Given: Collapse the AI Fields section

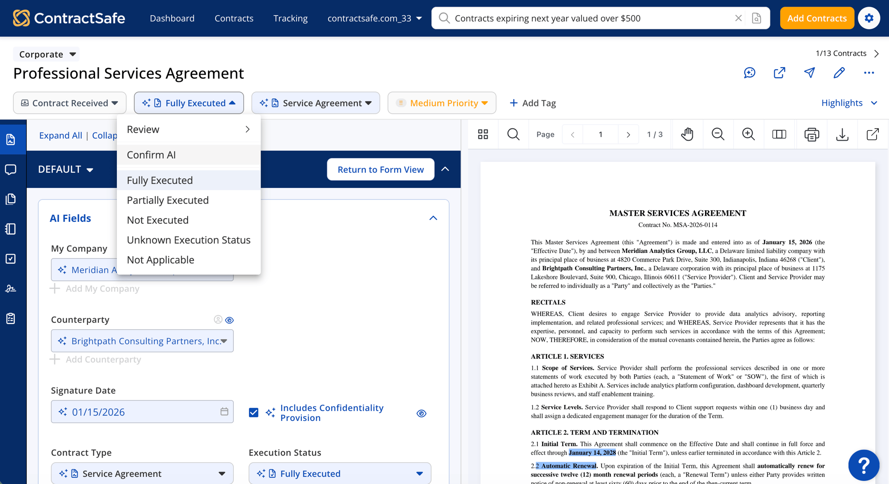Looking at the screenshot, I should 433,218.
